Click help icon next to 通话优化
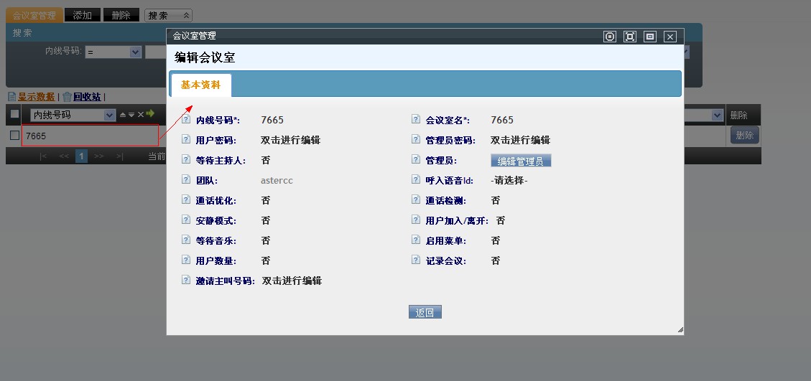Screen dimensions: 811x381 (x=186, y=200)
